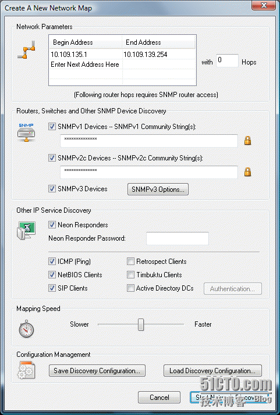Click the Start Network Discovery button
This screenshot has height=415, width=280.
tap(229, 397)
